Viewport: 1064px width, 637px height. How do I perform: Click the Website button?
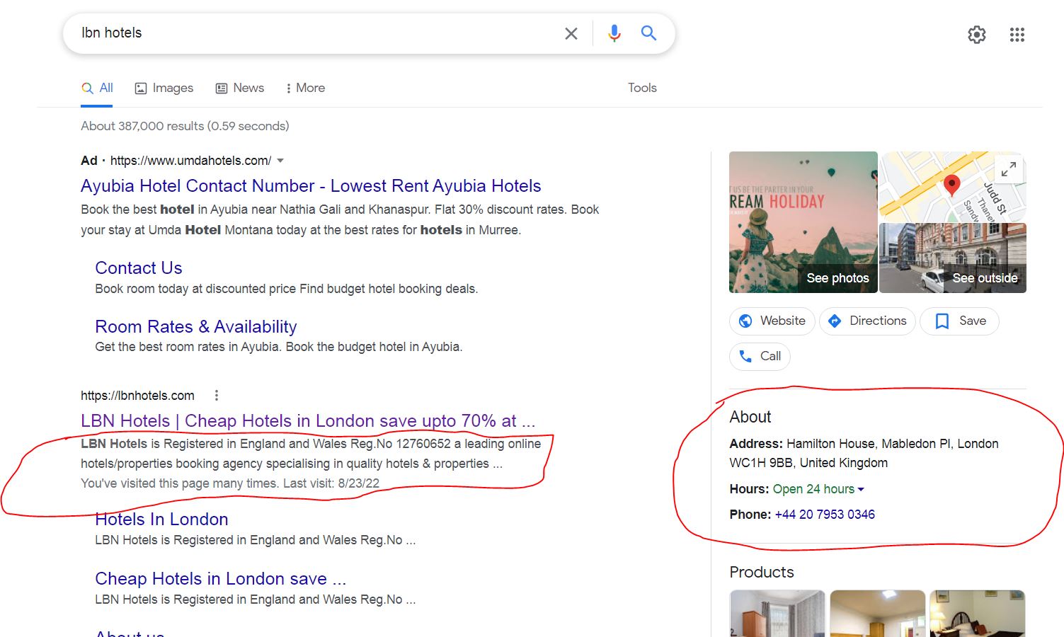tap(772, 321)
